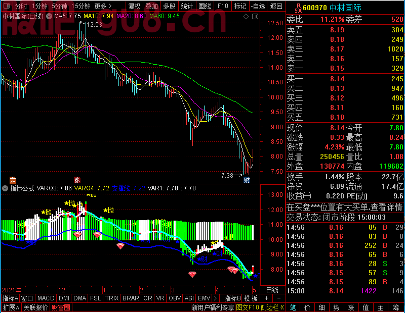Open the 在买盘***位置有大买单,查看详情 link
Viewport: 405px width, 313px height.
click(x=344, y=207)
